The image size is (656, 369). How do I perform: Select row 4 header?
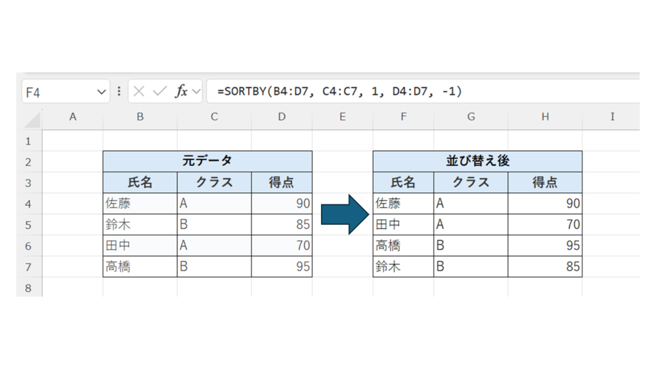coord(28,204)
